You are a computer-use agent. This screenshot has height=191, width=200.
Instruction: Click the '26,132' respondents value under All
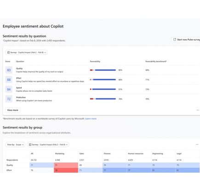(x=34, y=160)
